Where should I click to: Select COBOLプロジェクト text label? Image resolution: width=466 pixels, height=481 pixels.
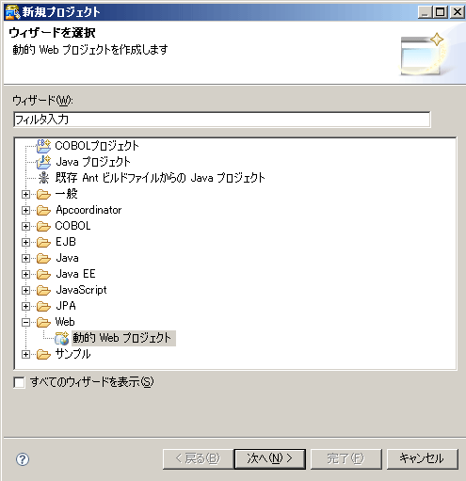click(97, 146)
